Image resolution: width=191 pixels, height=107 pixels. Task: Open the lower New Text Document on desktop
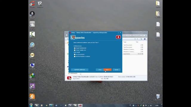pyautogui.click(x=158, y=36)
